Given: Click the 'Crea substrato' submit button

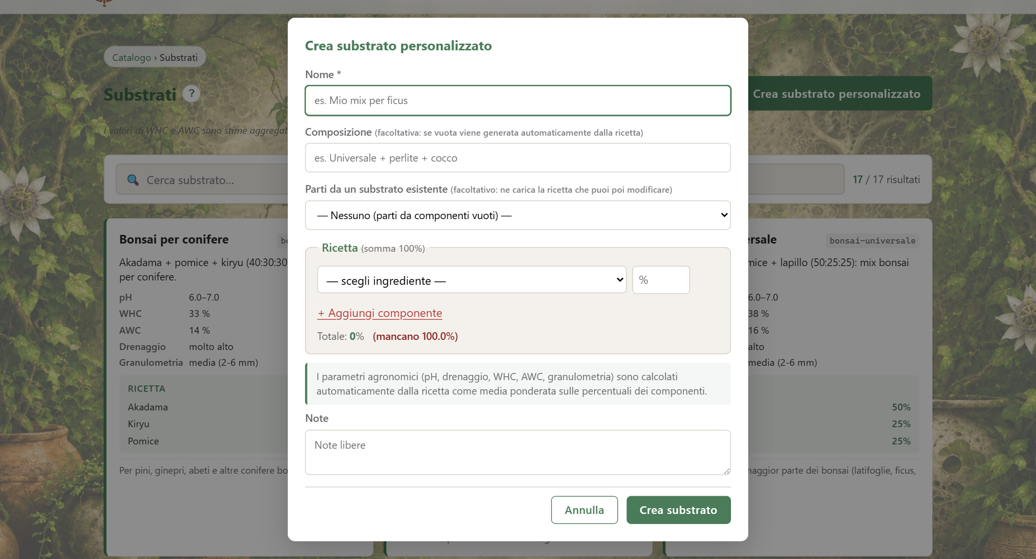Looking at the screenshot, I should point(678,510).
